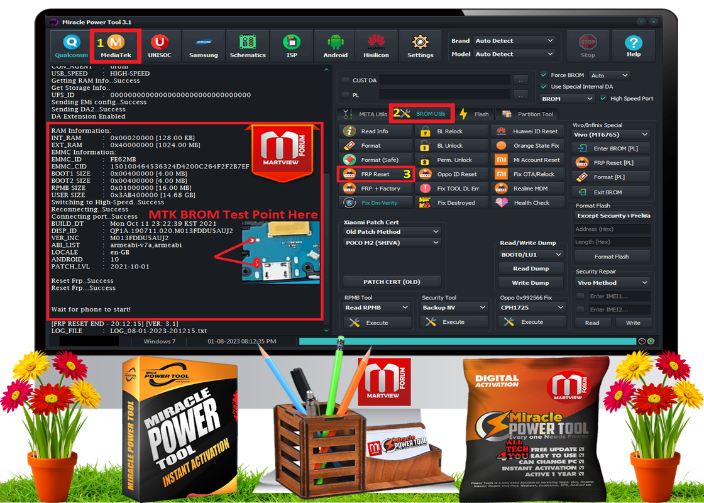The width and height of the screenshot is (704, 503).
Task: Run Orange State Fix
Action: [529, 145]
